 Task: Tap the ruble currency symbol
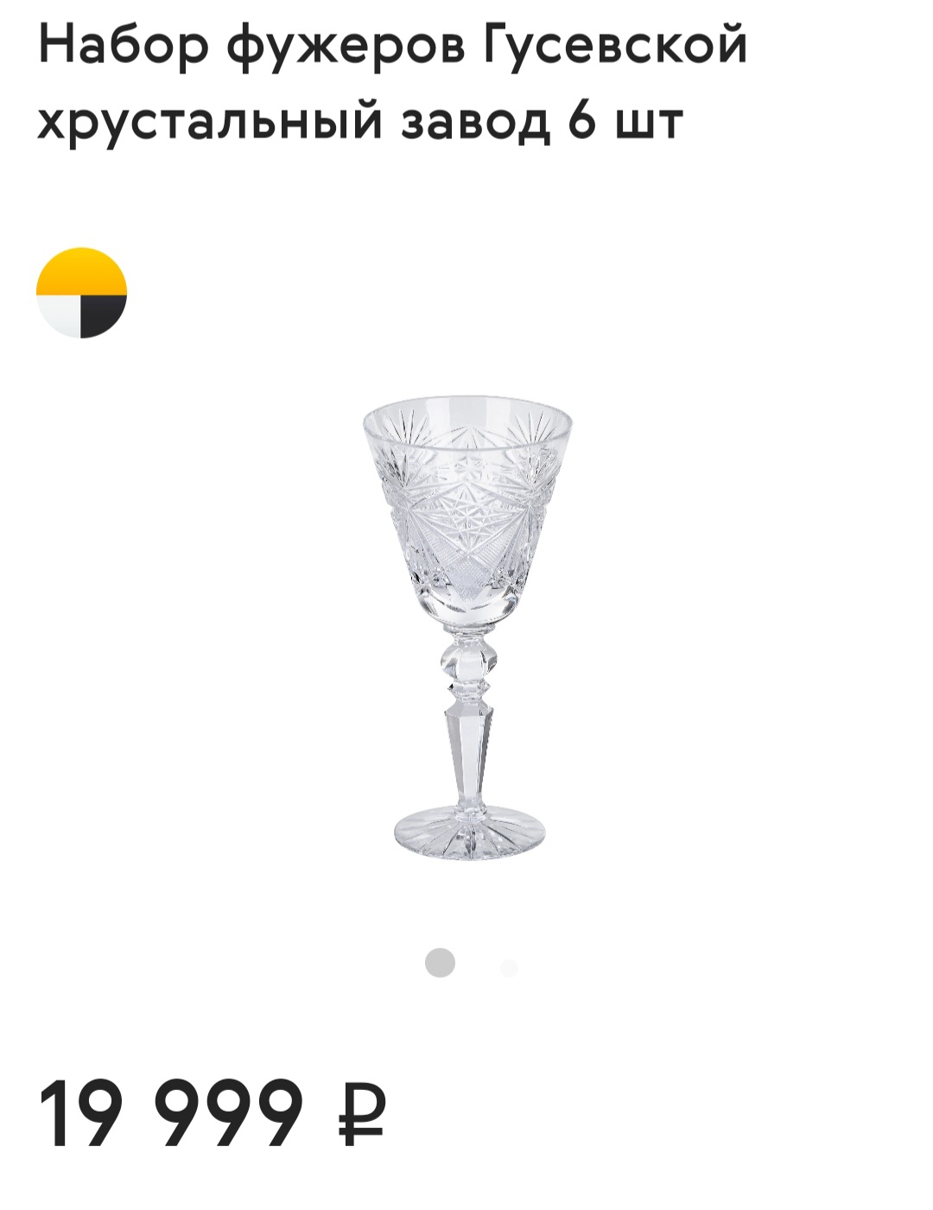(x=361, y=1113)
